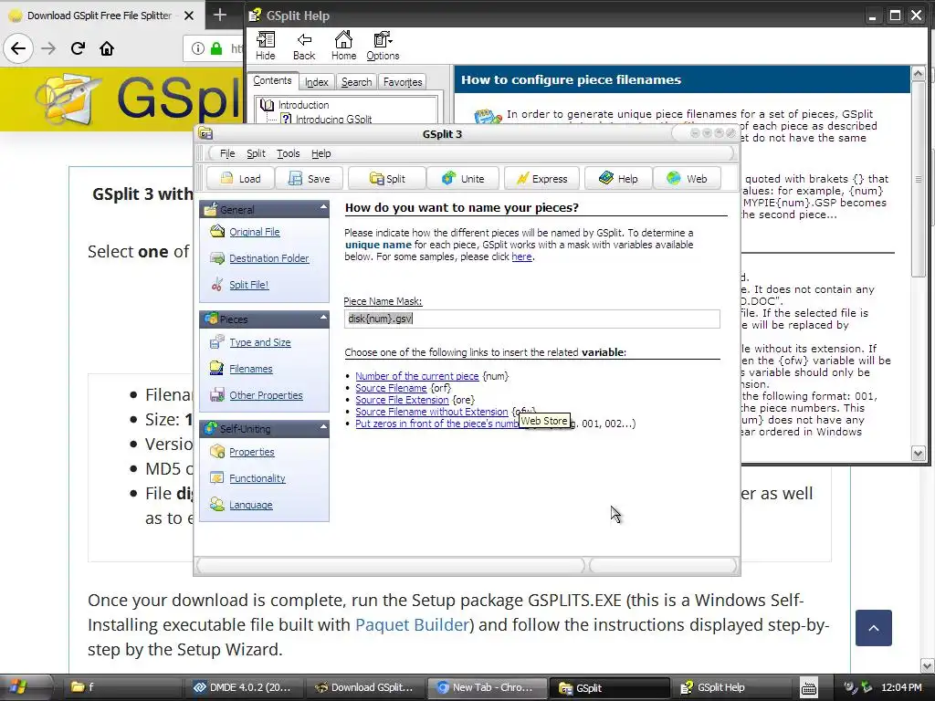Open the Options dropdown in GSplit Help
935x701 pixels.
383,46
